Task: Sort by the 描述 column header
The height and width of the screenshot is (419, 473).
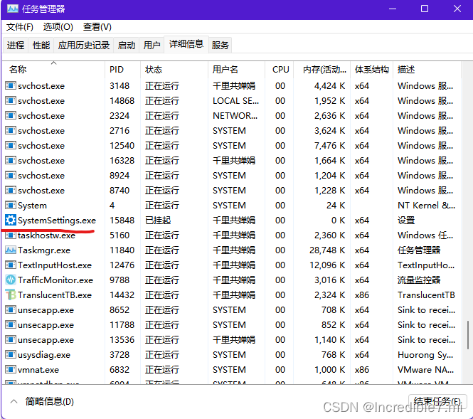Action: point(427,70)
